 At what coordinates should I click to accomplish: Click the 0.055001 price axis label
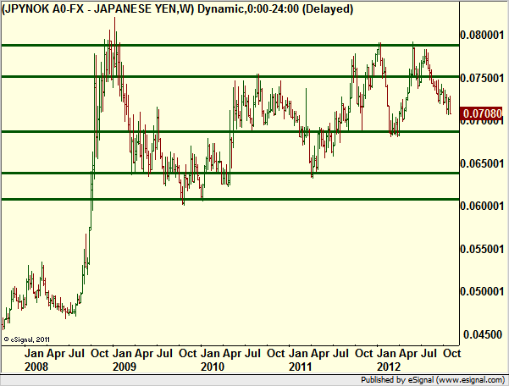483,249
